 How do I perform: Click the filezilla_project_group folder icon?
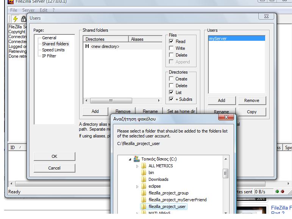point(144,193)
